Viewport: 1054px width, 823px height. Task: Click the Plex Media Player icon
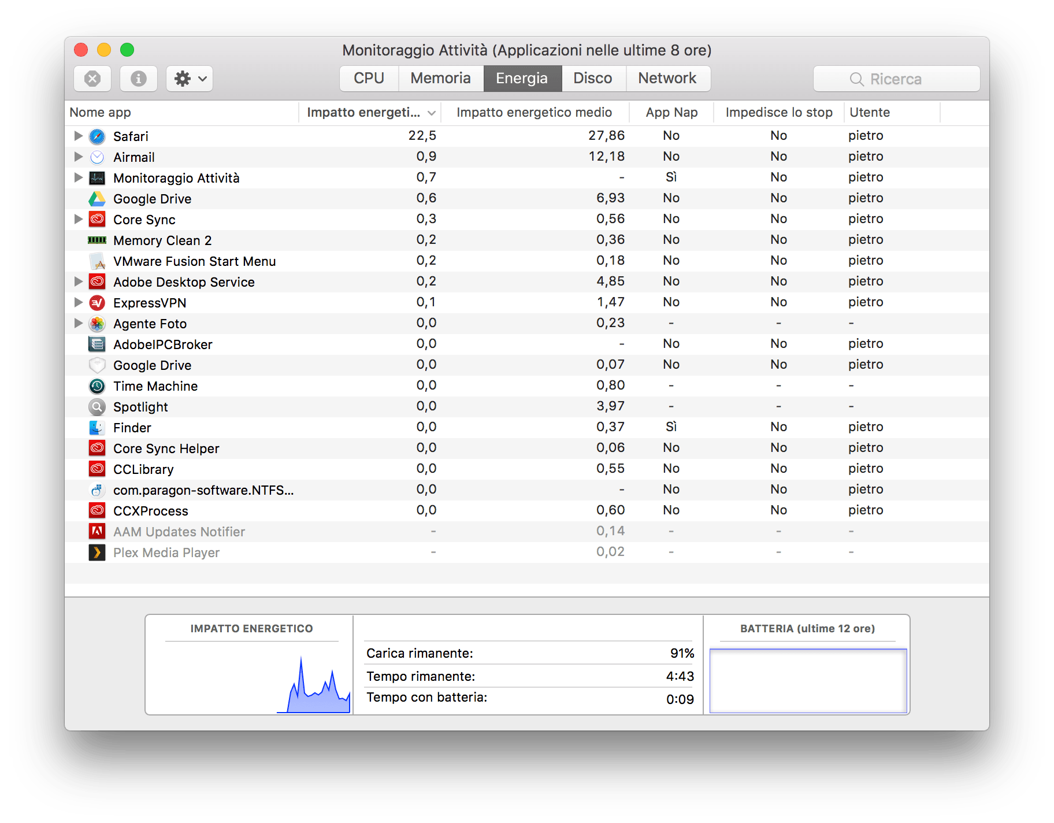(x=97, y=553)
